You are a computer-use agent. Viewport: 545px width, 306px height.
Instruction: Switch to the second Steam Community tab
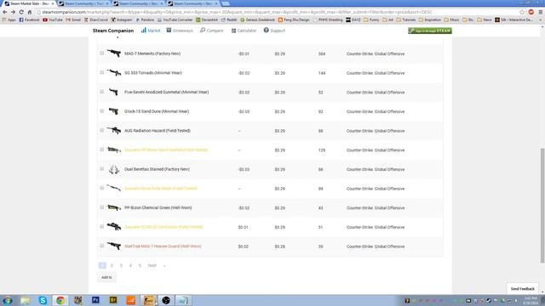pyautogui.click(x=138, y=3)
